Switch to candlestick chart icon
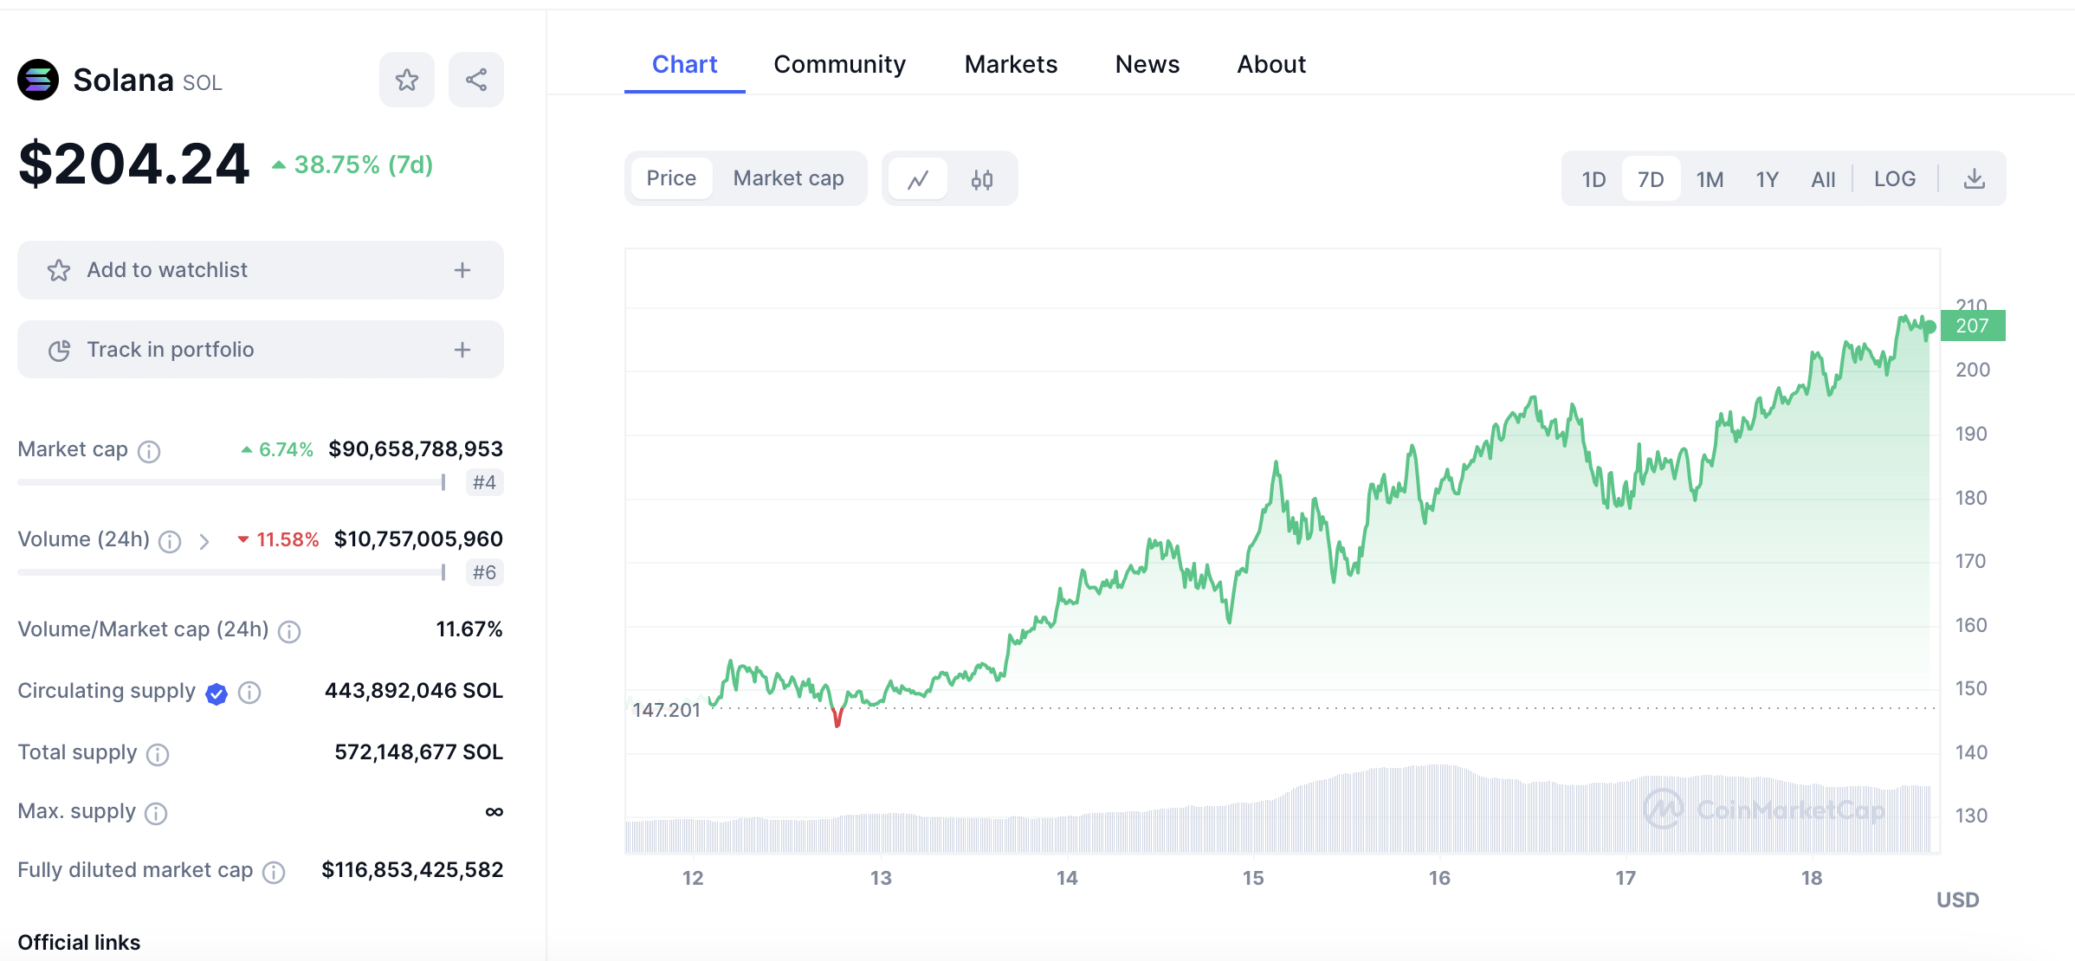Screen dimensions: 2075x961 tap(981, 179)
